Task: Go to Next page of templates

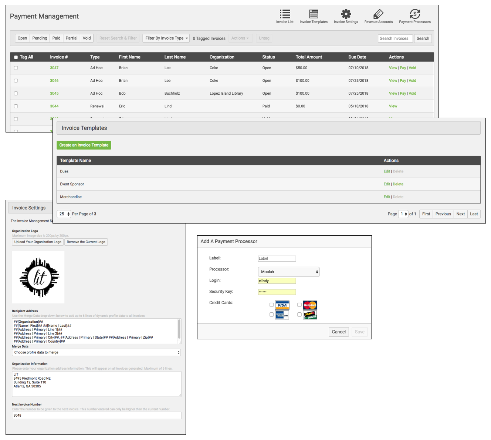Action: [x=460, y=214]
